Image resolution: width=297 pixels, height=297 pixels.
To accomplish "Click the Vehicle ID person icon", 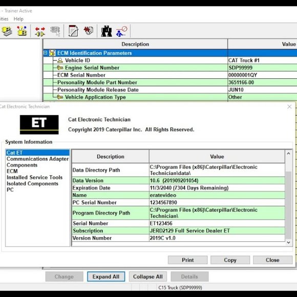I will click(x=60, y=60).
